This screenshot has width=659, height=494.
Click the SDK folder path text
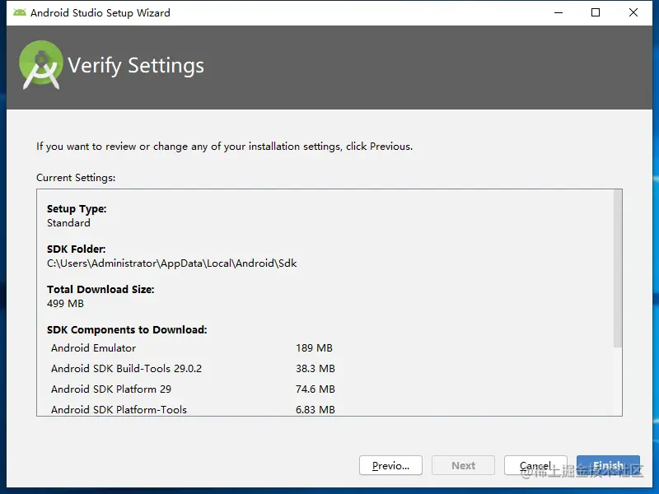click(171, 263)
